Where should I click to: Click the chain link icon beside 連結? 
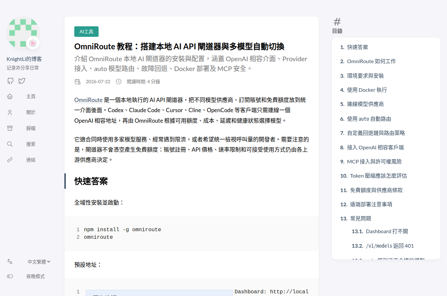(x=10, y=160)
